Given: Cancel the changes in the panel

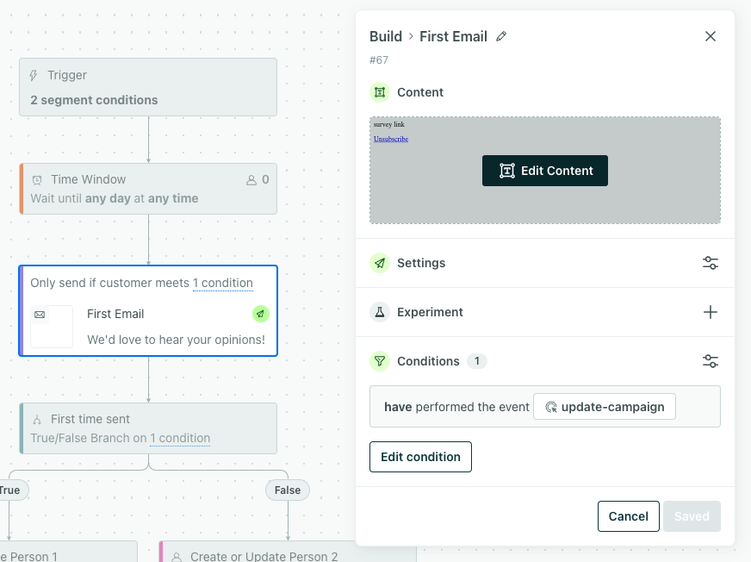Looking at the screenshot, I should point(628,516).
